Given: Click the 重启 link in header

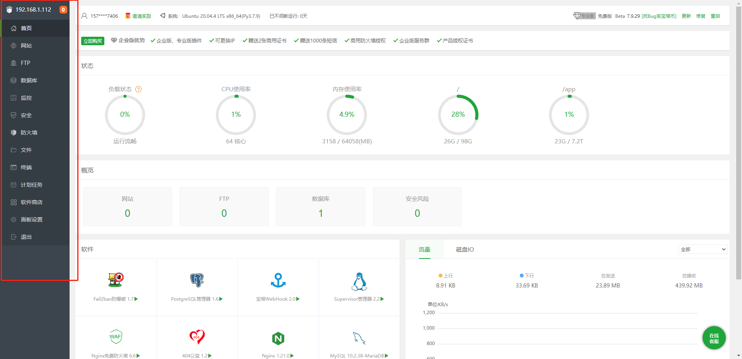Looking at the screenshot, I should point(715,16).
